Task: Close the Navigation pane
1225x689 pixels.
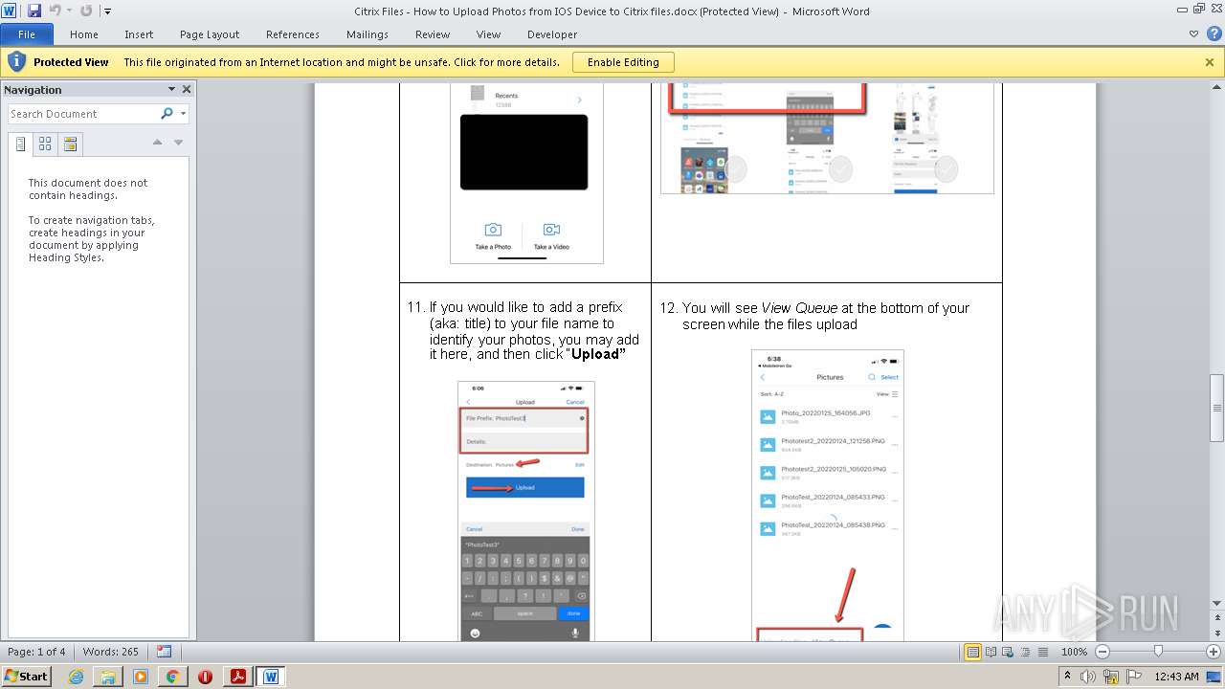Action: click(x=187, y=89)
